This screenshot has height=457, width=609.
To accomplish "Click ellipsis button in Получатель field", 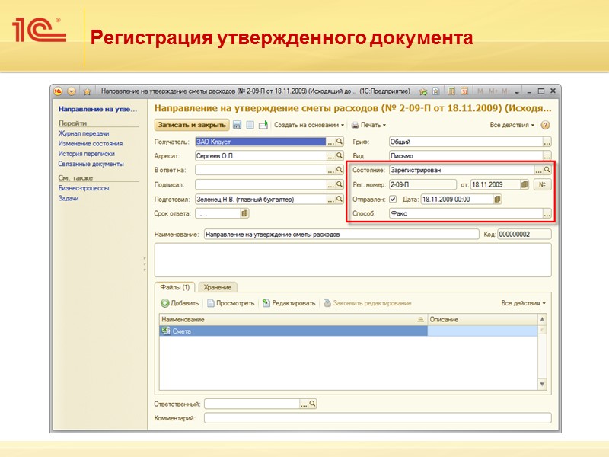I will (x=330, y=142).
